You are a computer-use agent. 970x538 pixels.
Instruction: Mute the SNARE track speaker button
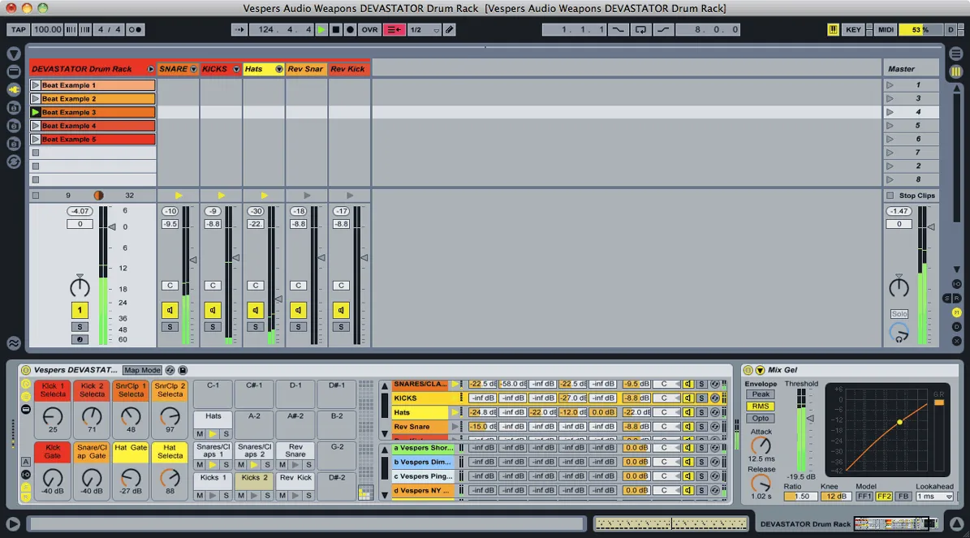tap(170, 310)
